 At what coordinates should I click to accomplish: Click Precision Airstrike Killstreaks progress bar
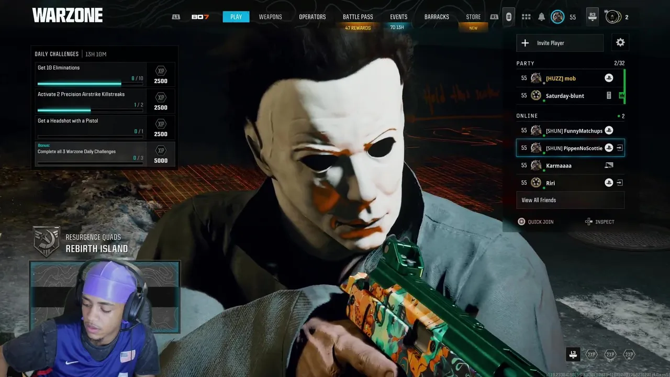point(90,110)
